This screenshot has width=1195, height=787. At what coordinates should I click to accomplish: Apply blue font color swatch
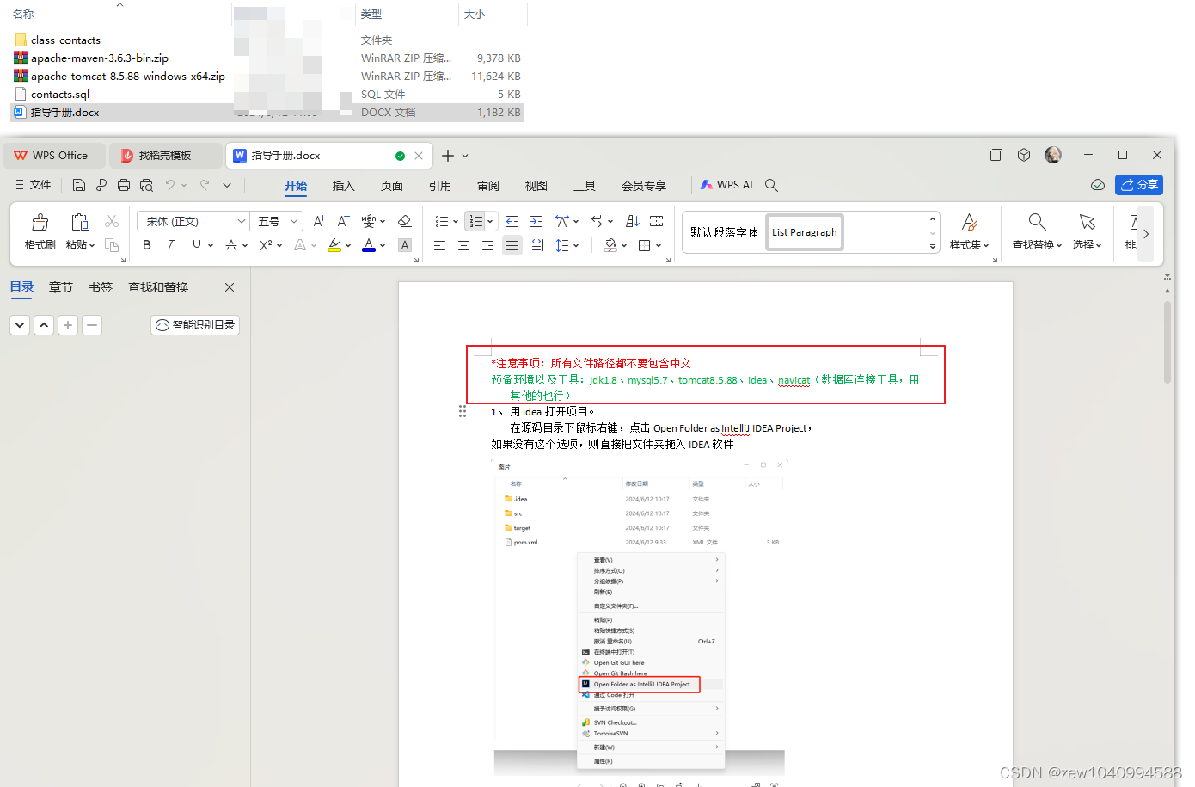[369, 245]
